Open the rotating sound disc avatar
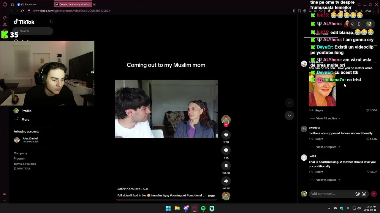 tap(226, 196)
